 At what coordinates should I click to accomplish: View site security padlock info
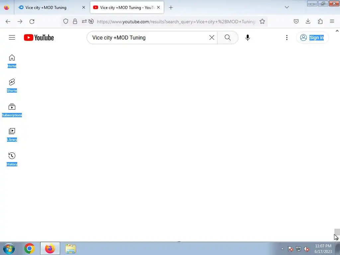[x=75, y=21]
